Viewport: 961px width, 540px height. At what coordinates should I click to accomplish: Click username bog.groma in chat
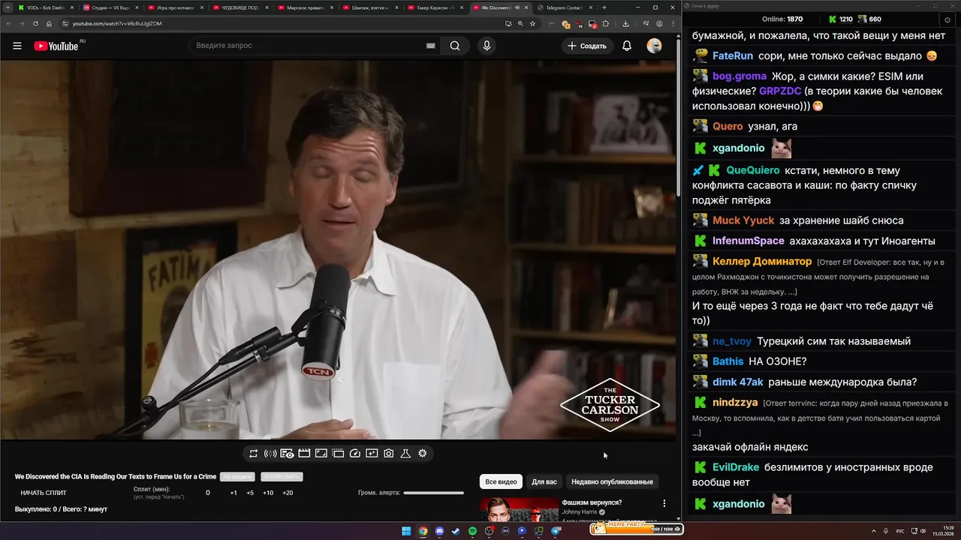740,76
